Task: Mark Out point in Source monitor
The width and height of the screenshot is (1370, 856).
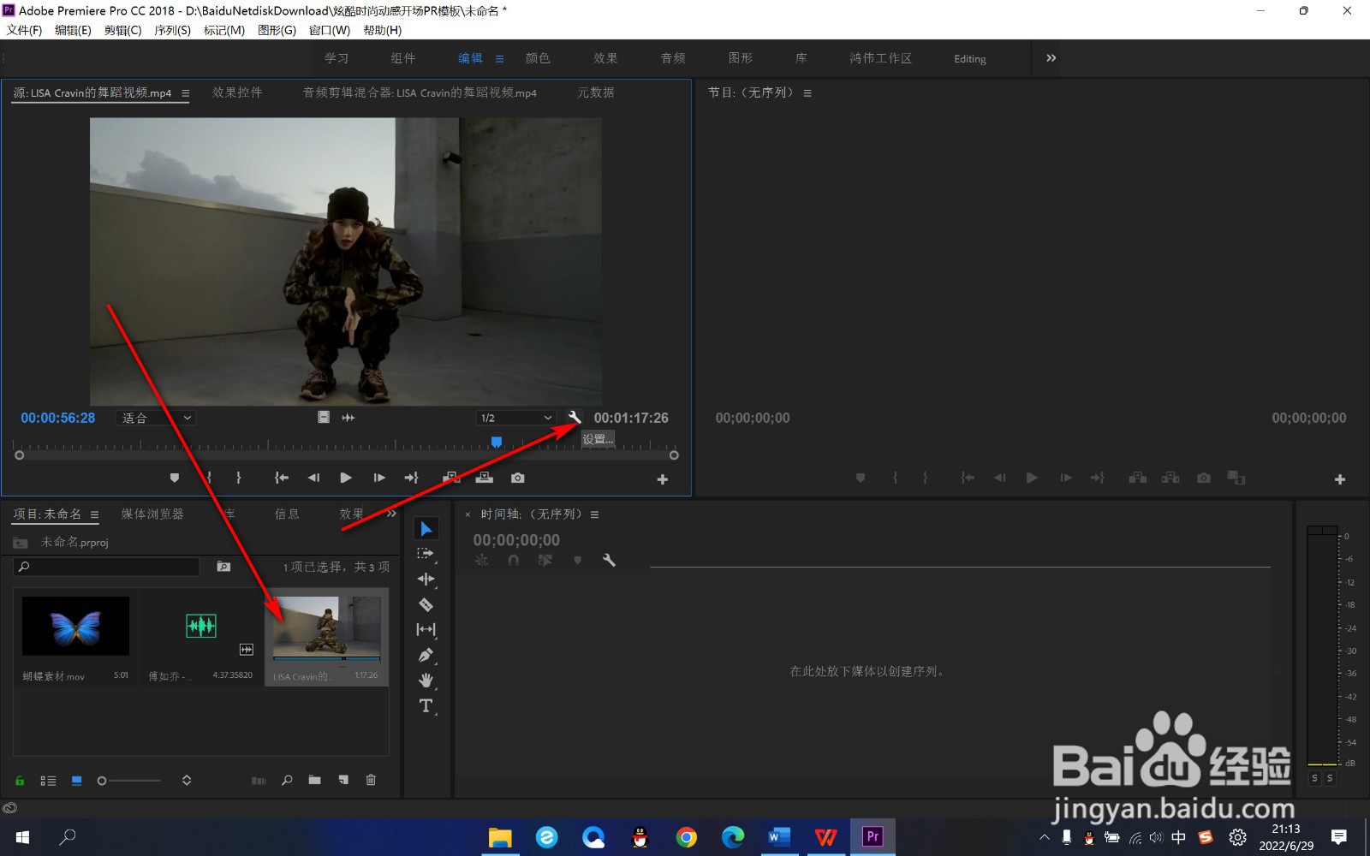Action: (239, 478)
